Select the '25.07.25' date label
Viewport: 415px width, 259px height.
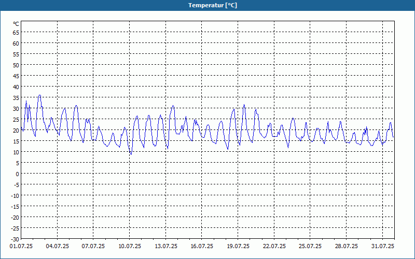310,246
